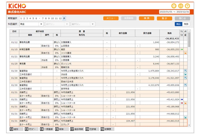Switch to 税抜 display mode
Screen dimensions: 200x137
point(186,24)
